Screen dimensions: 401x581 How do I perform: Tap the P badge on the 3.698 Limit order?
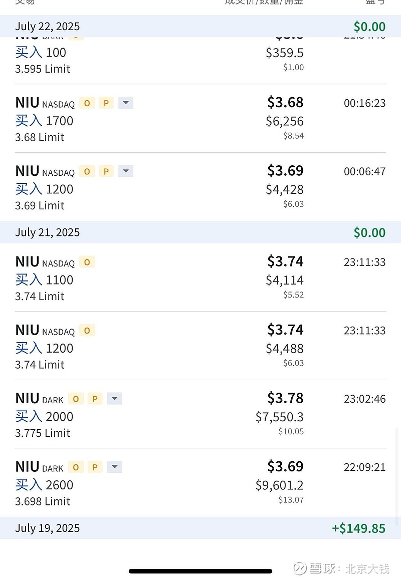tap(95, 467)
